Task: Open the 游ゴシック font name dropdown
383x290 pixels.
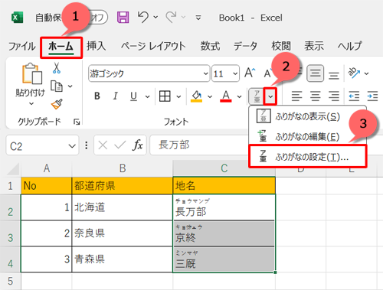Action: [x=205, y=73]
